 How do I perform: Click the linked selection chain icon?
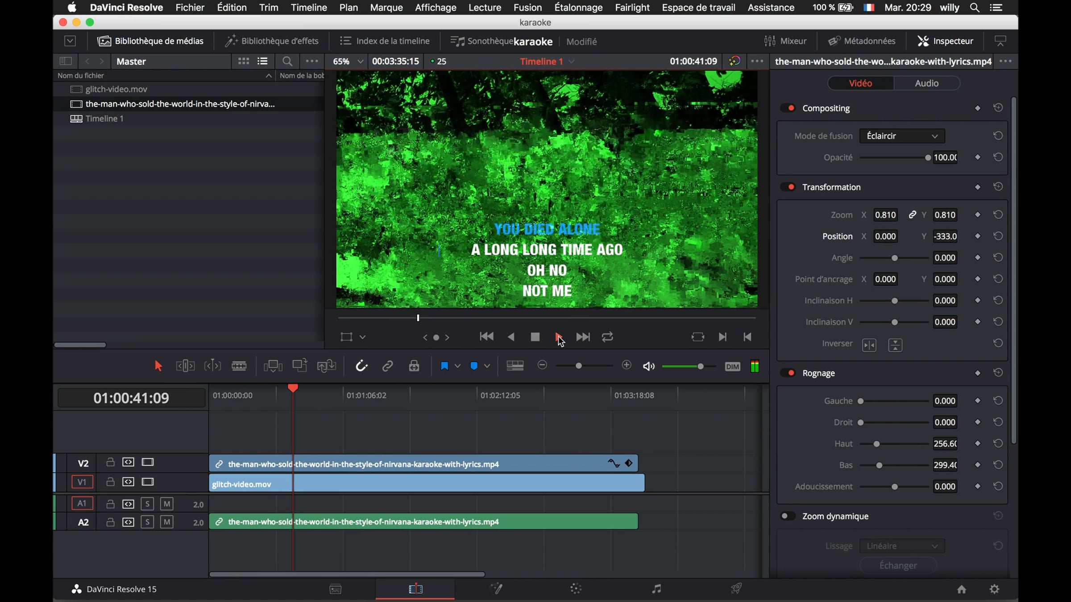387,366
